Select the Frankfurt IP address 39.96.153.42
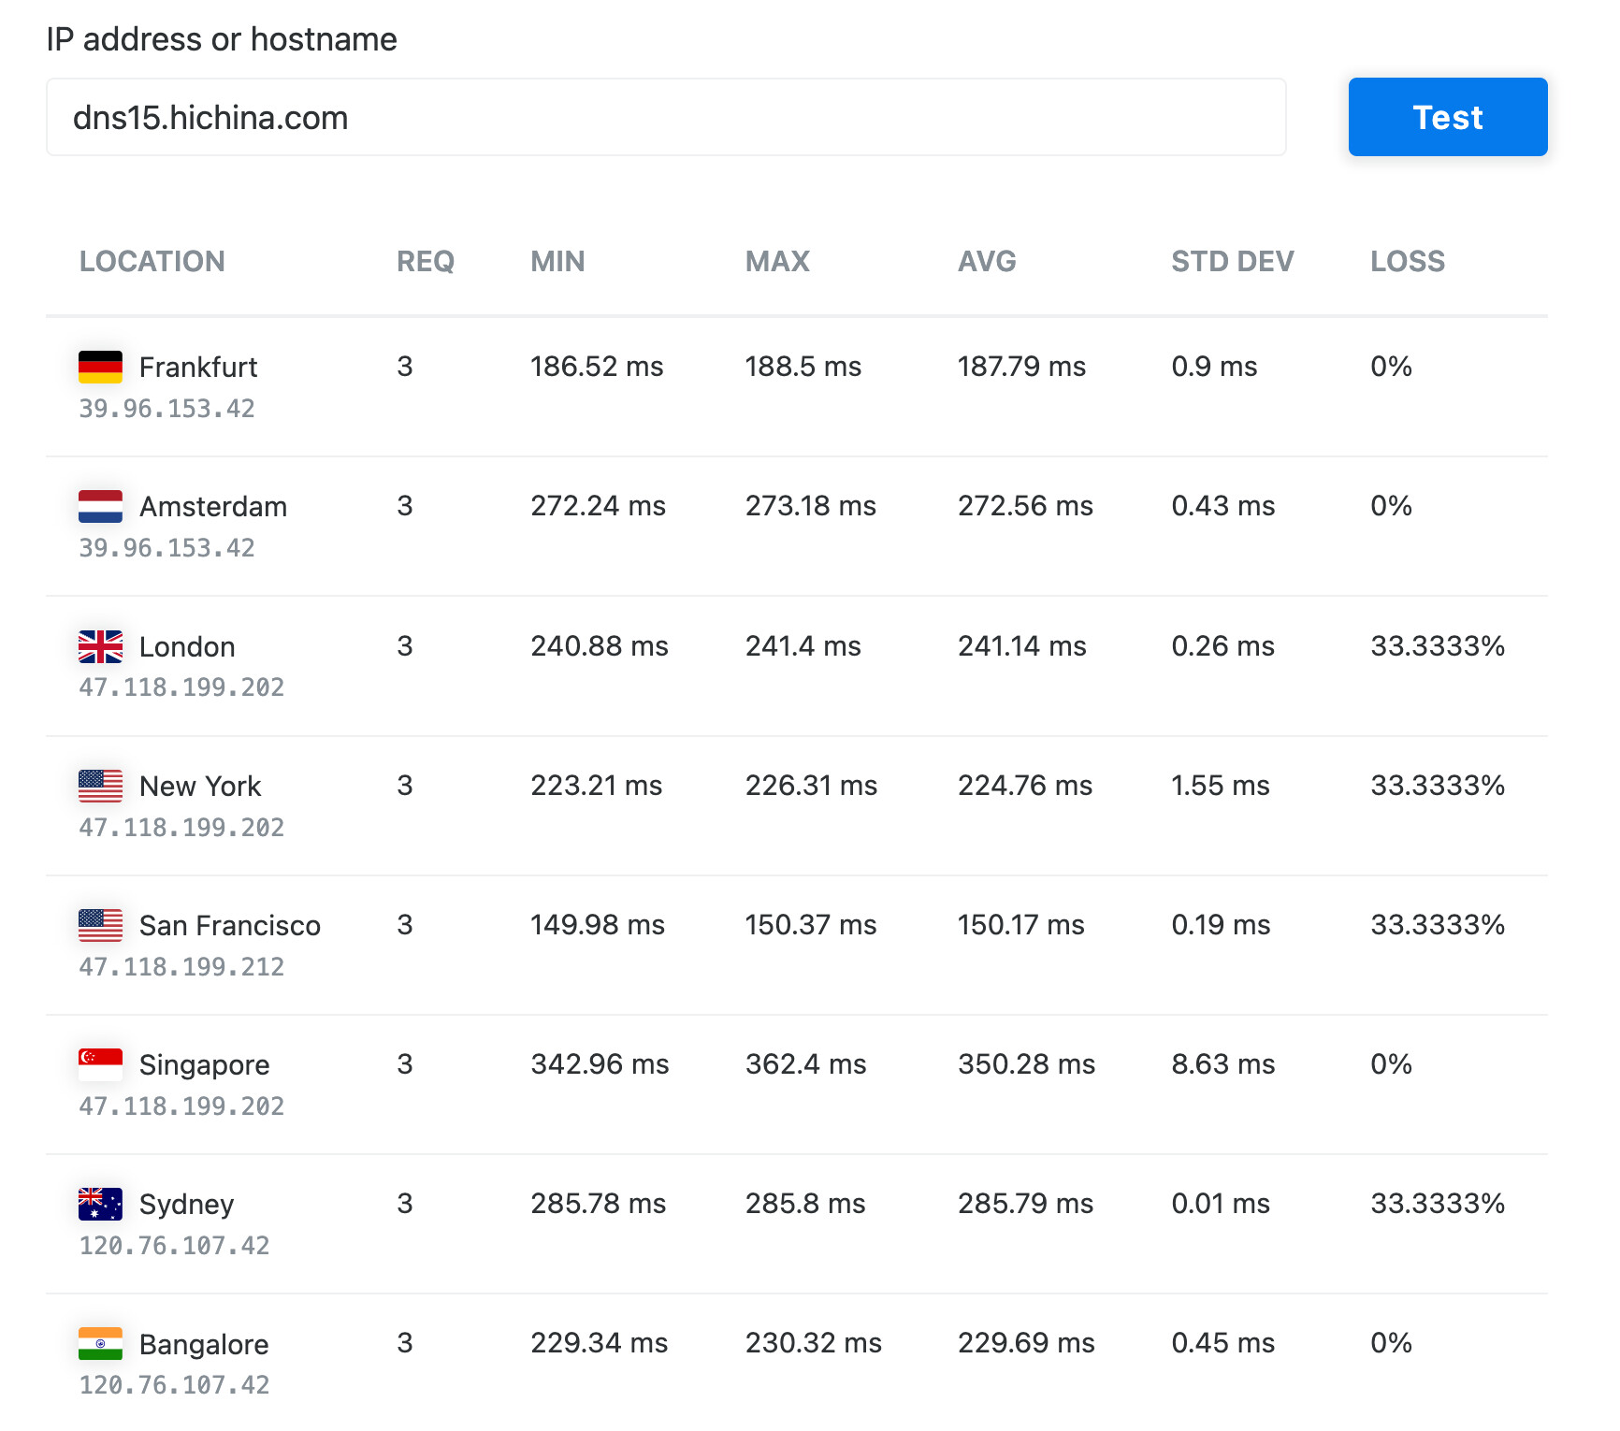 point(166,409)
